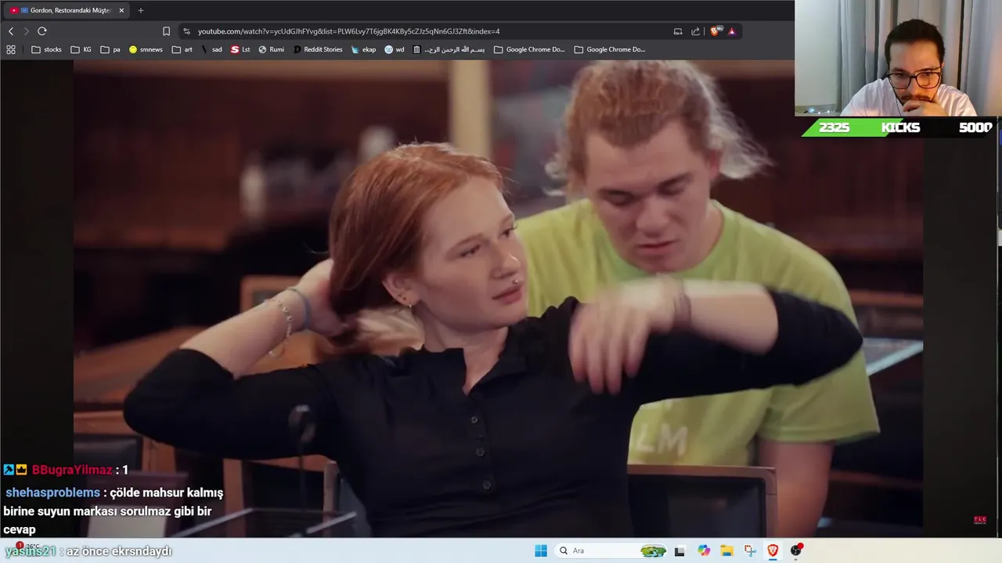
Task: Switch to Brave browser in taskbar
Action: (x=773, y=550)
